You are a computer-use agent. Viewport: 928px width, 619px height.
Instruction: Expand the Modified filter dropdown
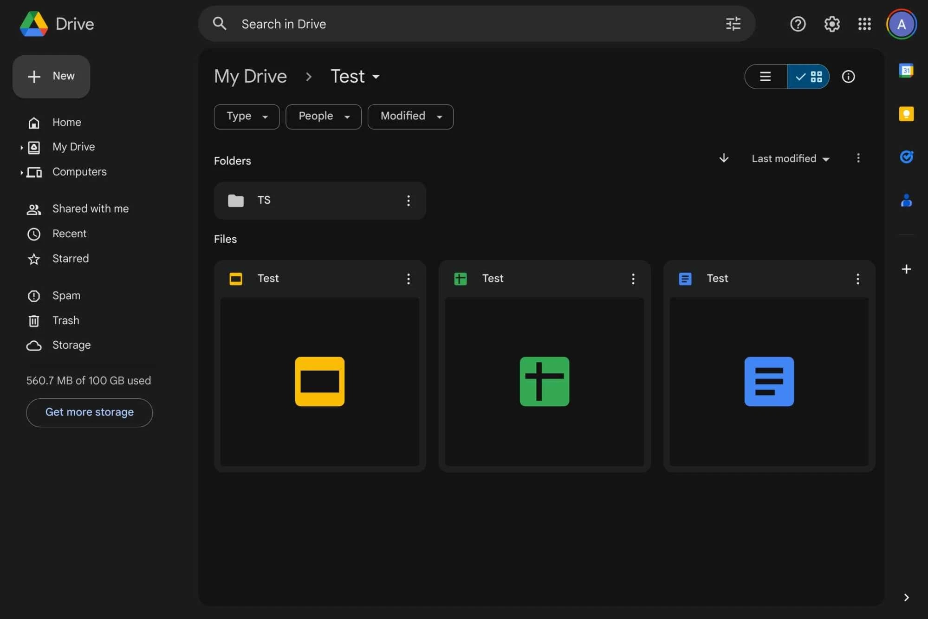click(410, 116)
